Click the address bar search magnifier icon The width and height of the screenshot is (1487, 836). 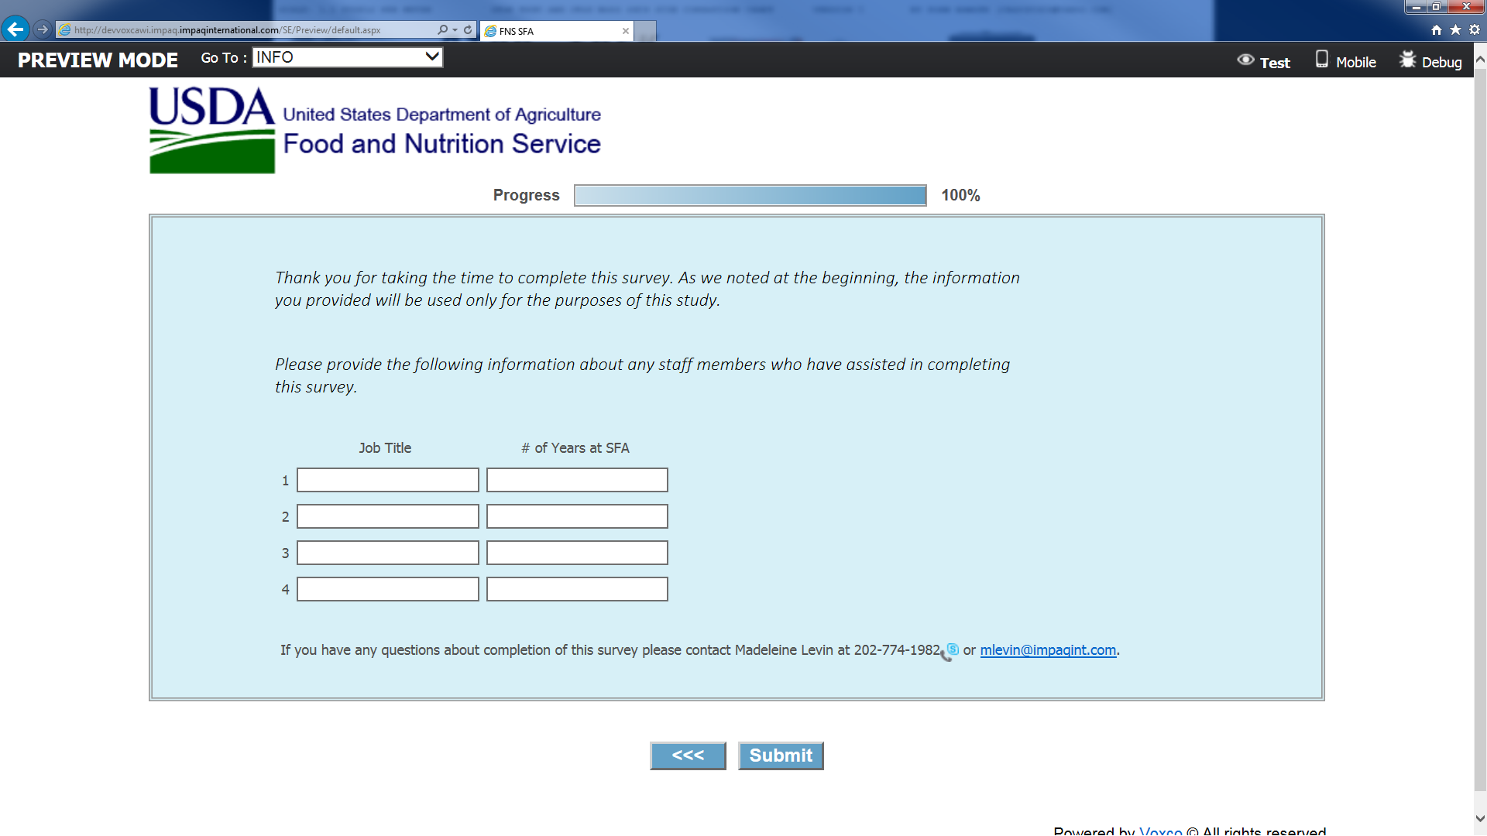pyautogui.click(x=442, y=30)
